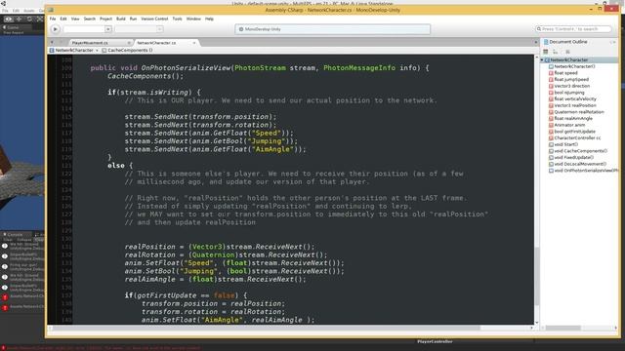Viewport: 625px width, 351px height.
Task: Start the Run play button in MonoDevelop toolbar
Action: (x=56, y=29)
